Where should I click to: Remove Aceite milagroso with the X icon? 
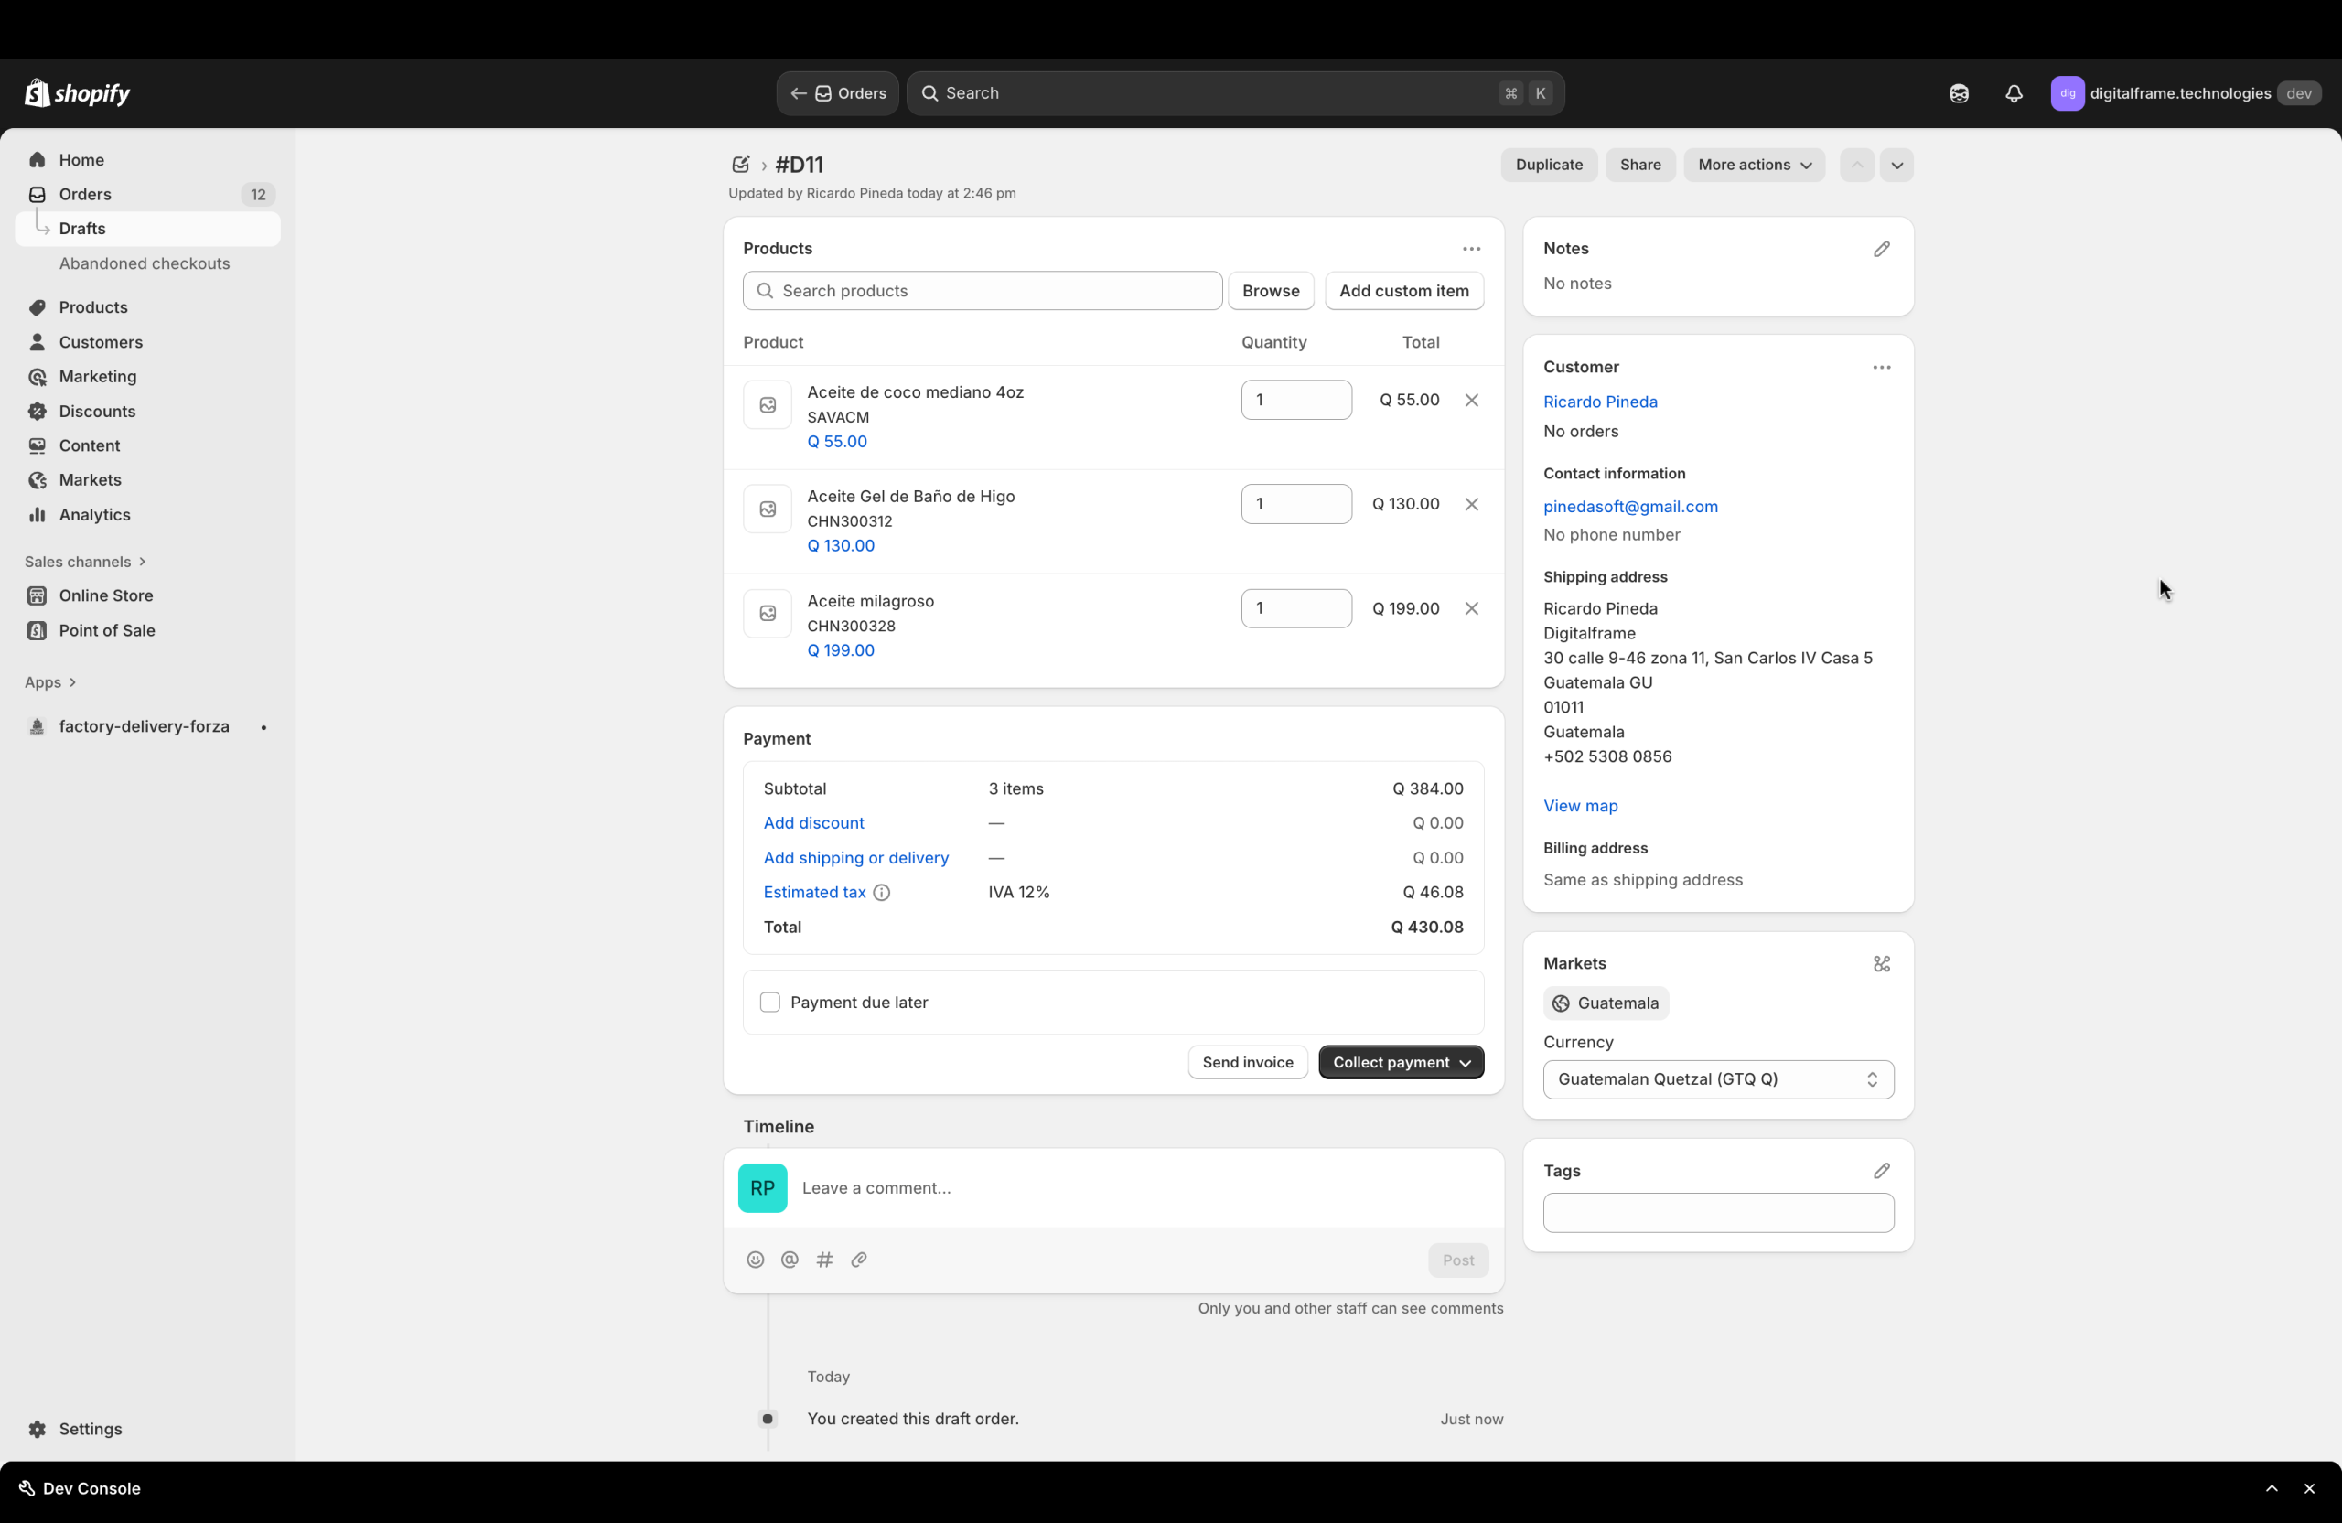pos(1471,608)
